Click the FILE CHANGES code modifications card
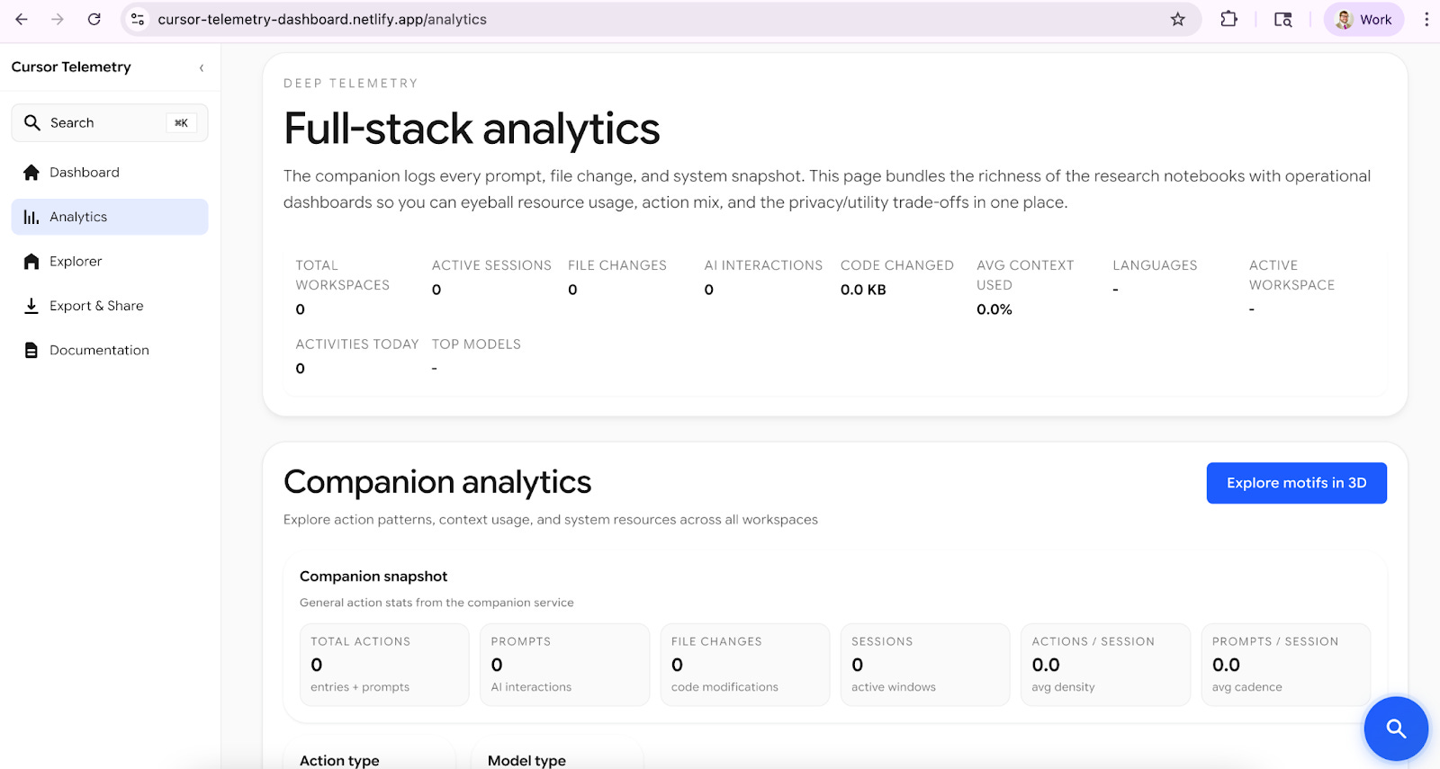 pos(745,665)
